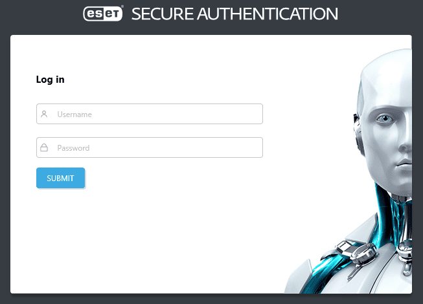
Task: Click the padlock icon in Password field
Action: tap(44, 147)
